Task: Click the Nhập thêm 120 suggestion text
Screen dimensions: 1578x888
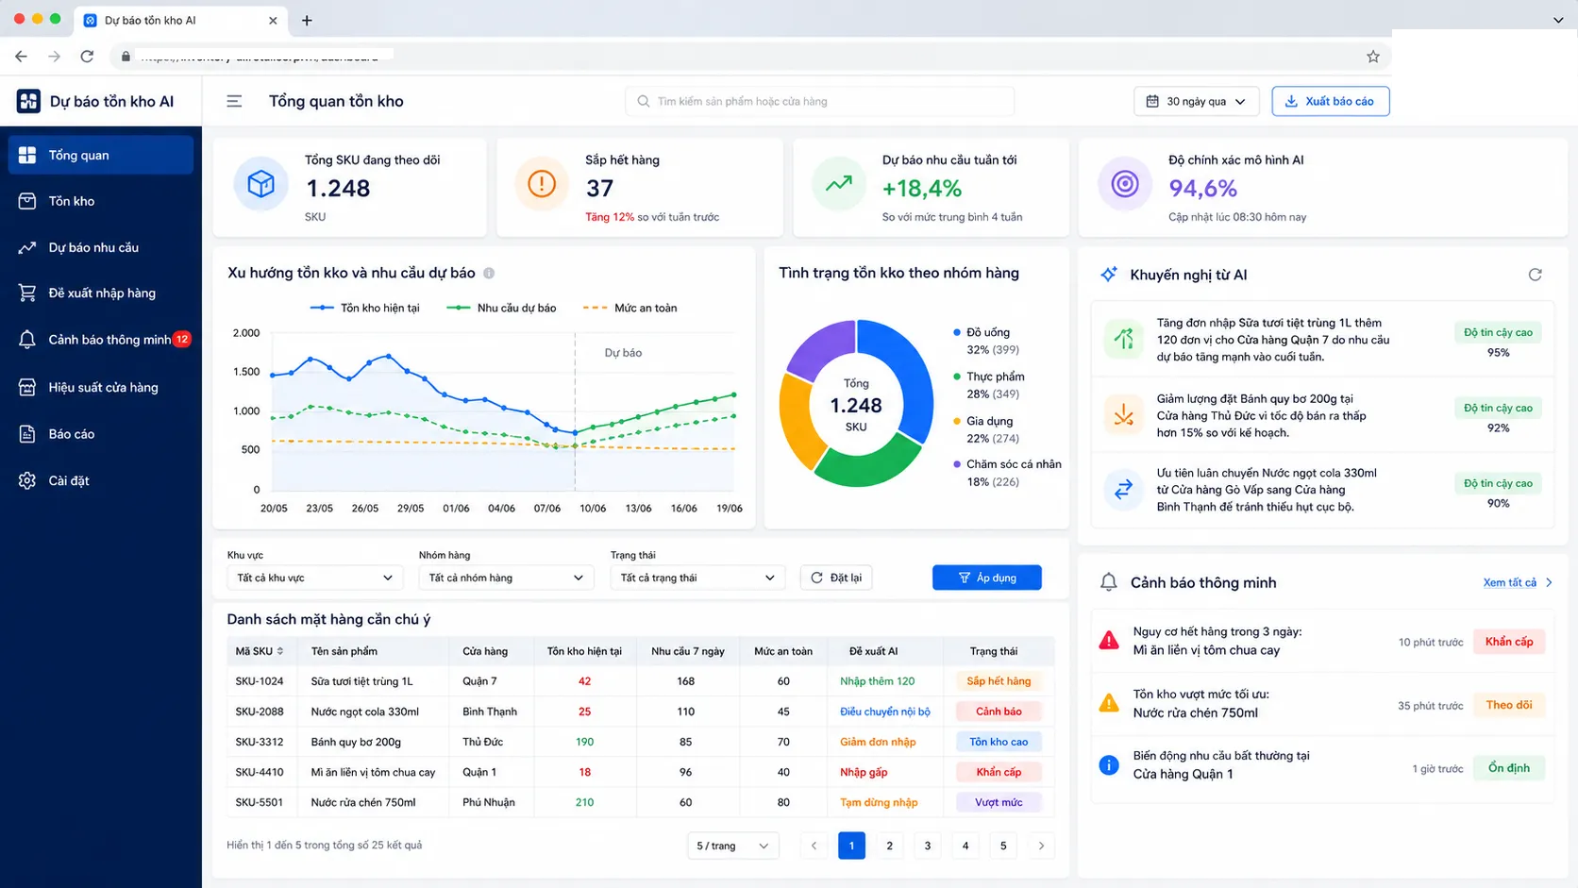Action: click(878, 681)
